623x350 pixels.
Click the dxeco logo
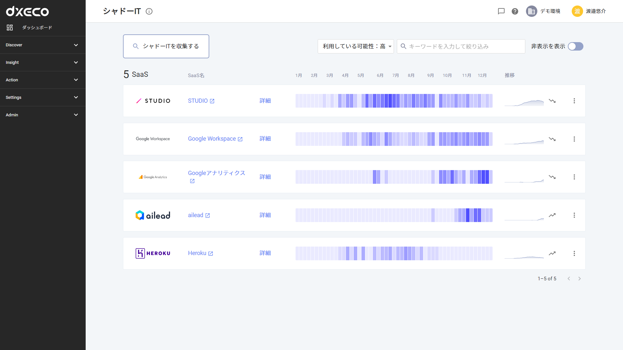pyautogui.click(x=27, y=11)
